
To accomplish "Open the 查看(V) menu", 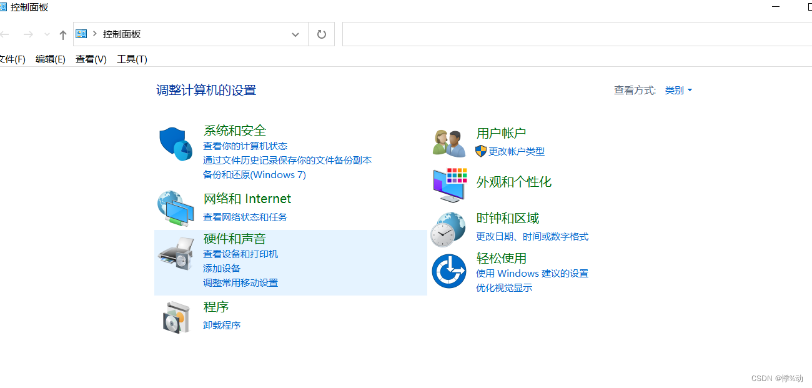I will 91,59.
